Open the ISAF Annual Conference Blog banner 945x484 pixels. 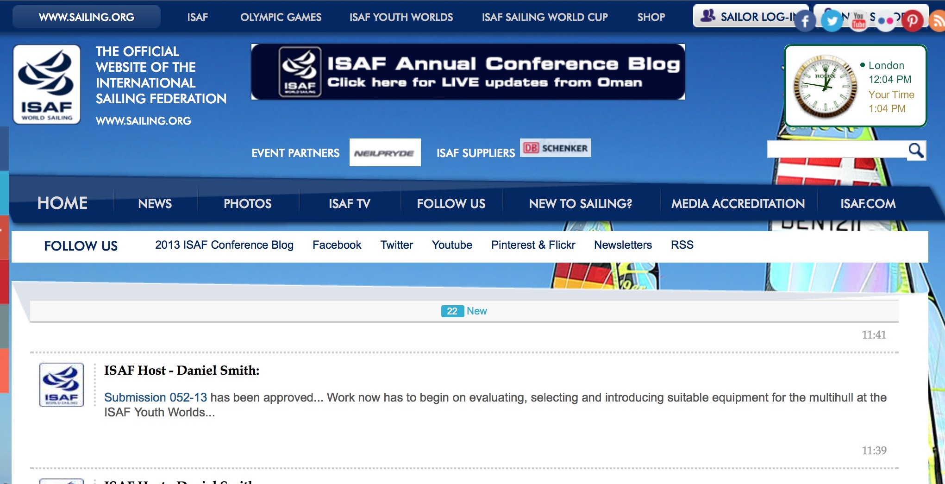pyautogui.click(x=468, y=72)
